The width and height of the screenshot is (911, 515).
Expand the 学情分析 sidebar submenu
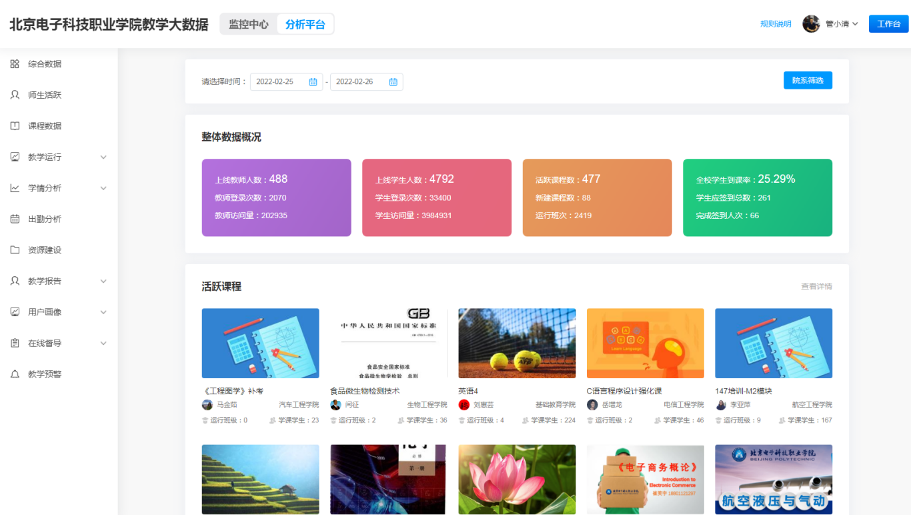103,188
